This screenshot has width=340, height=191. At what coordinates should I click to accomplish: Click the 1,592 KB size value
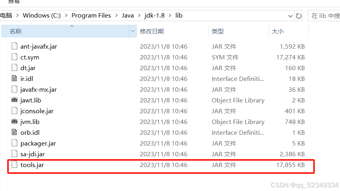tap(292, 47)
